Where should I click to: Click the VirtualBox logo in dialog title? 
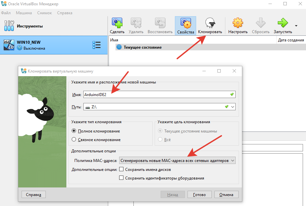(x=24, y=71)
